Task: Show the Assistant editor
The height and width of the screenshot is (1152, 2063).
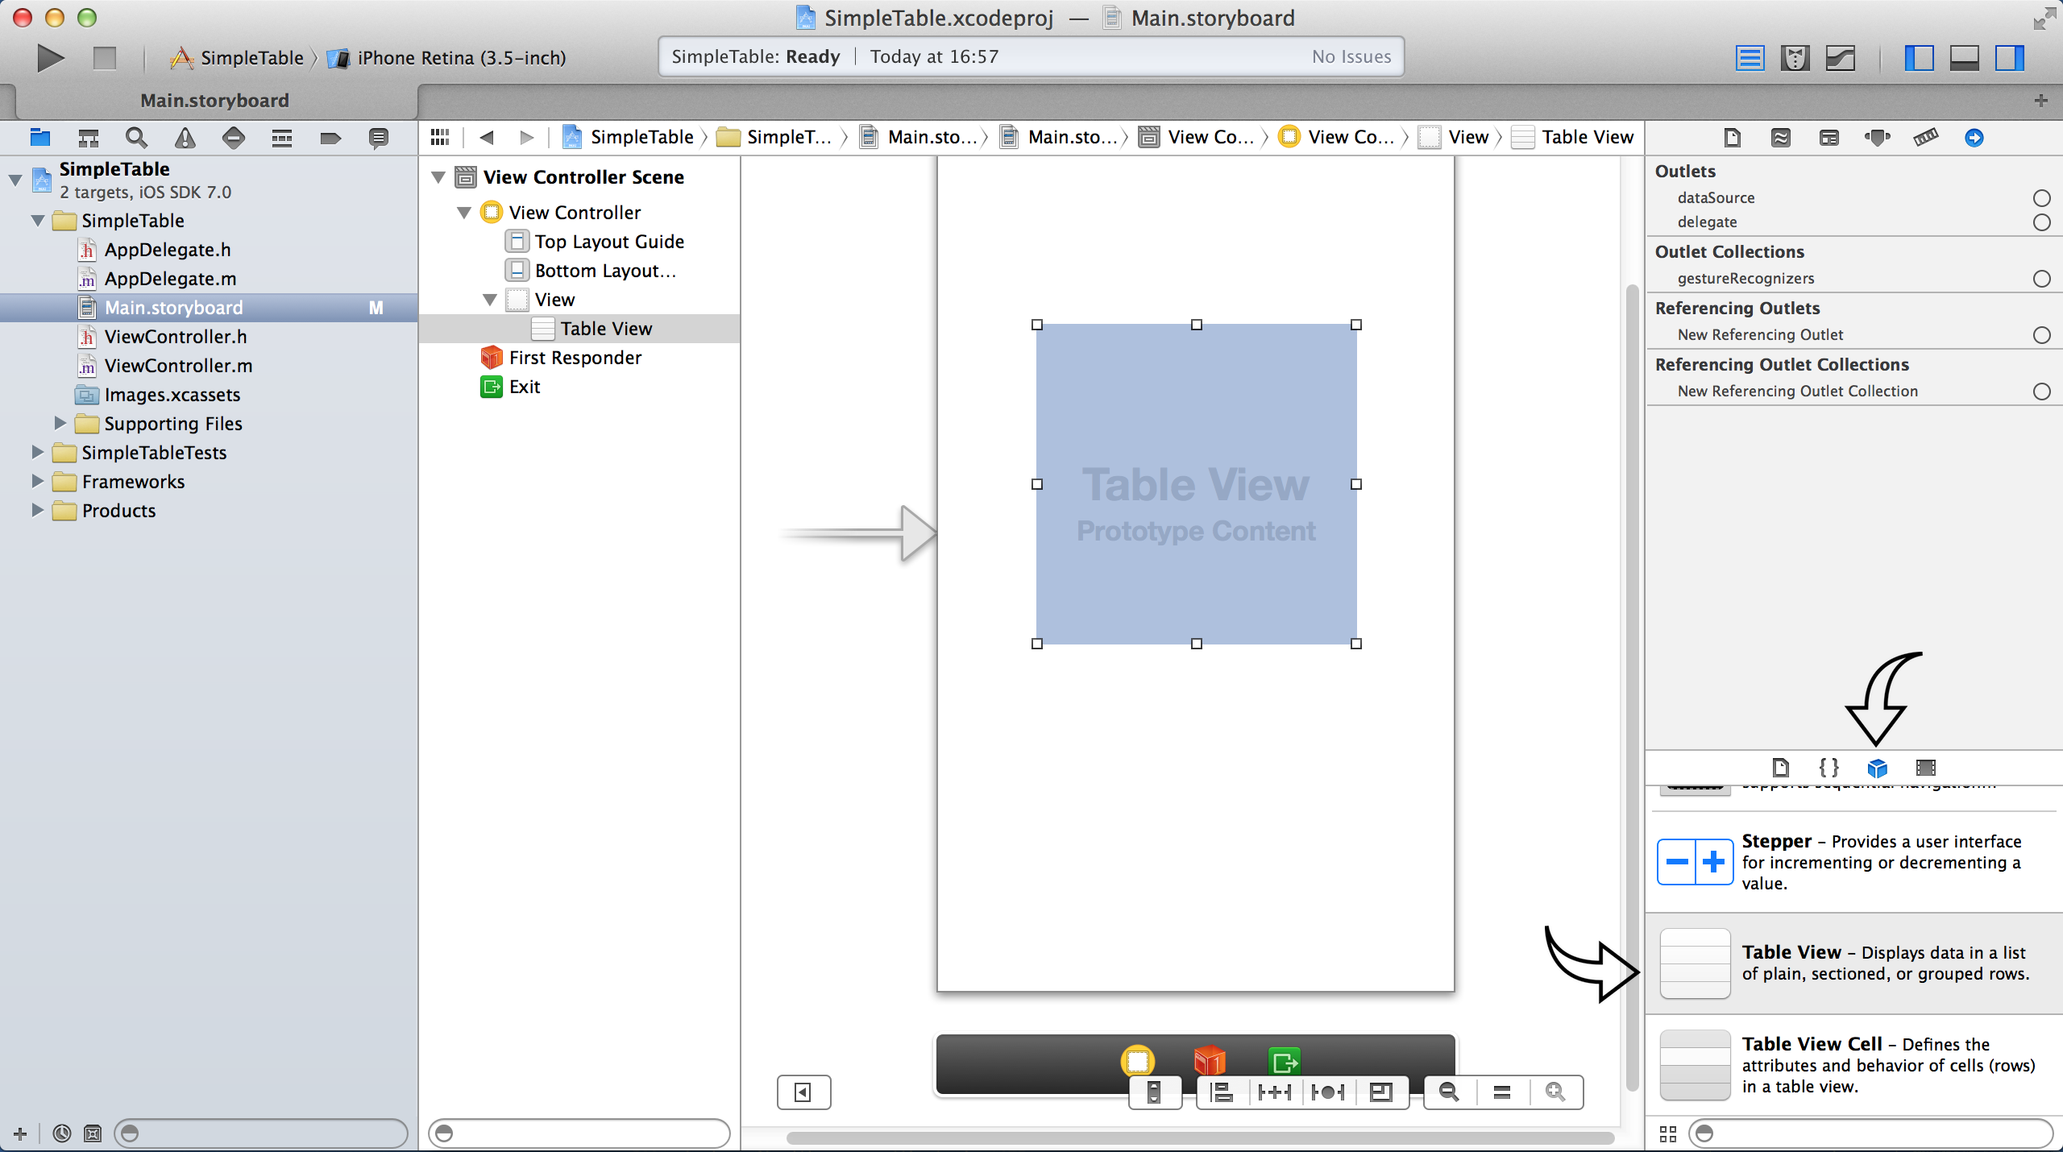Action: [x=1795, y=58]
